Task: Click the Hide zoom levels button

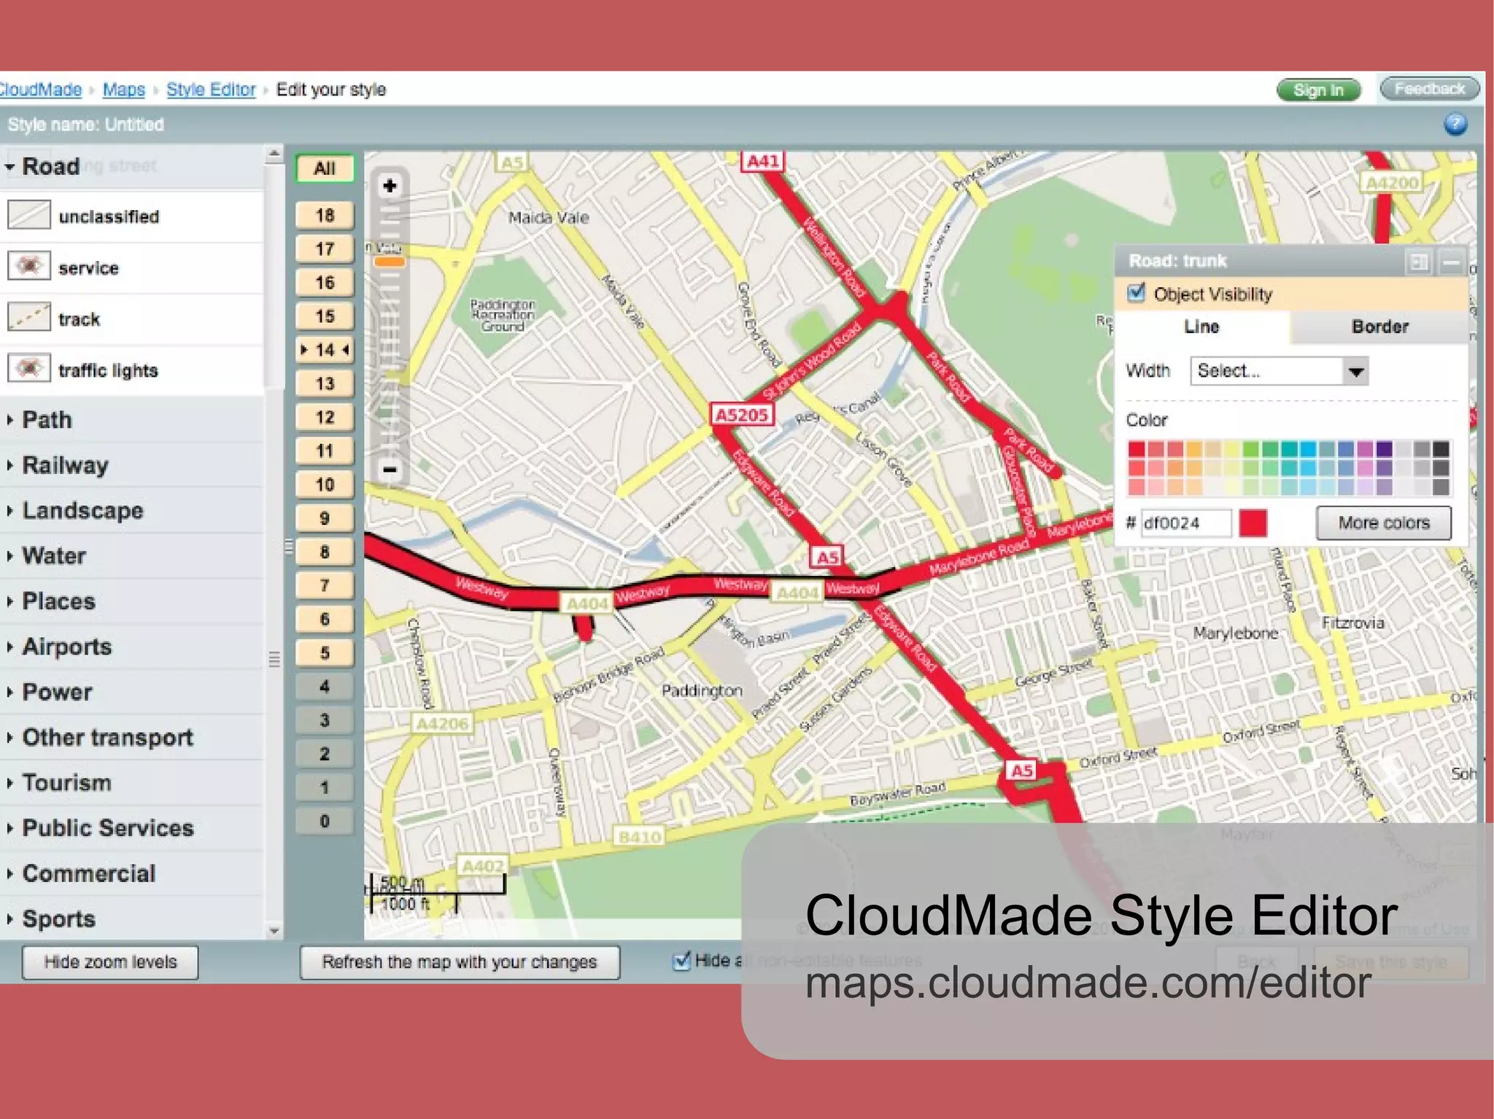Action: pyautogui.click(x=110, y=962)
